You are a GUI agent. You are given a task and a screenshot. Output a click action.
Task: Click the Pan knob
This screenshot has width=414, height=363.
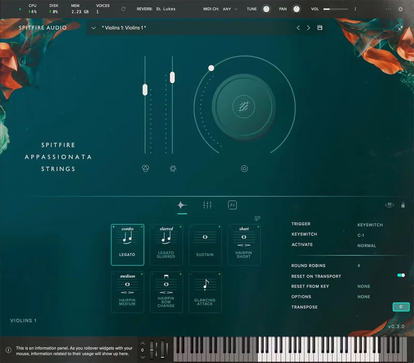point(296,9)
